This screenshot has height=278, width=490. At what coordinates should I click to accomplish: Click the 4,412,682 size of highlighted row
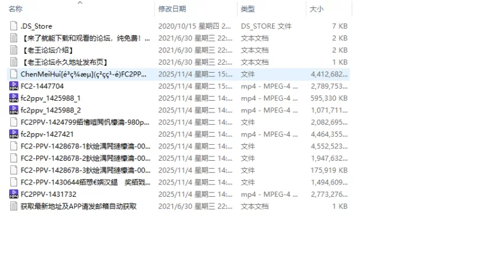[x=329, y=74]
